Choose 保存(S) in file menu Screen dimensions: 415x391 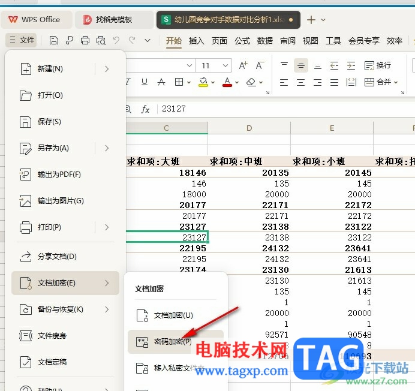[65, 122]
